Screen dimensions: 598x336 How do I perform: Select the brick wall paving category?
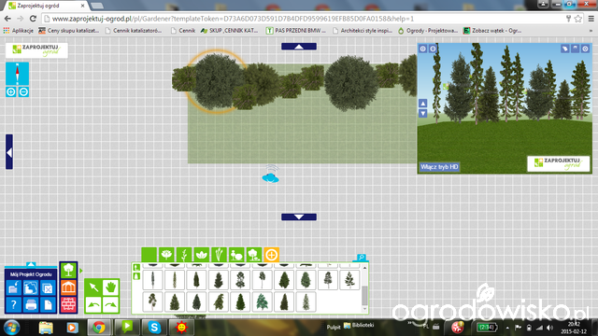pyautogui.click(x=68, y=304)
